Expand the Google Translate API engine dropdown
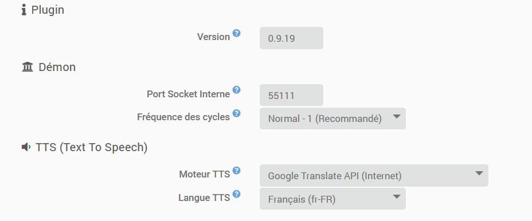The width and height of the screenshot is (532, 221). tap(374, 176)
